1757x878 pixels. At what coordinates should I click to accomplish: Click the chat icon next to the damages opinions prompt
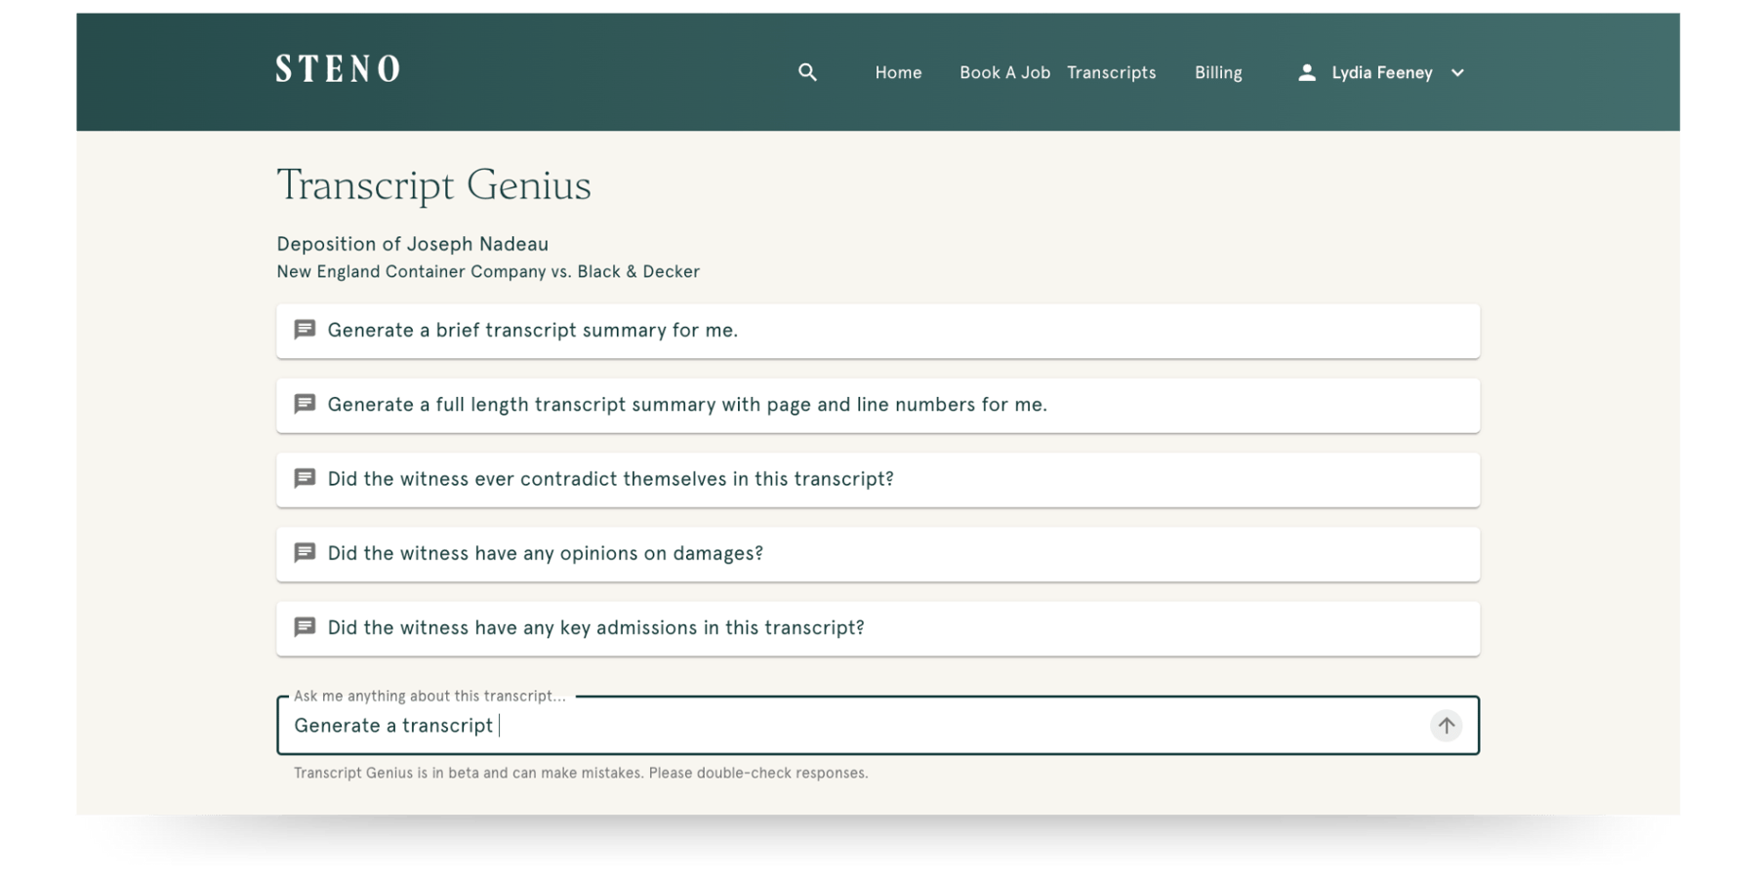pos(306,552)
